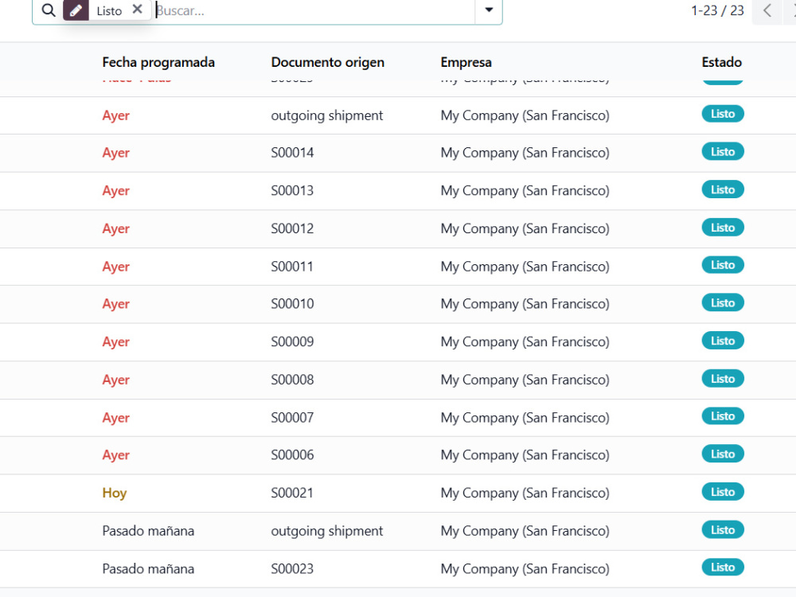Click the magnifier search icon
The width and height of the screenshot is (796, 597).
(x=49, y=10)
